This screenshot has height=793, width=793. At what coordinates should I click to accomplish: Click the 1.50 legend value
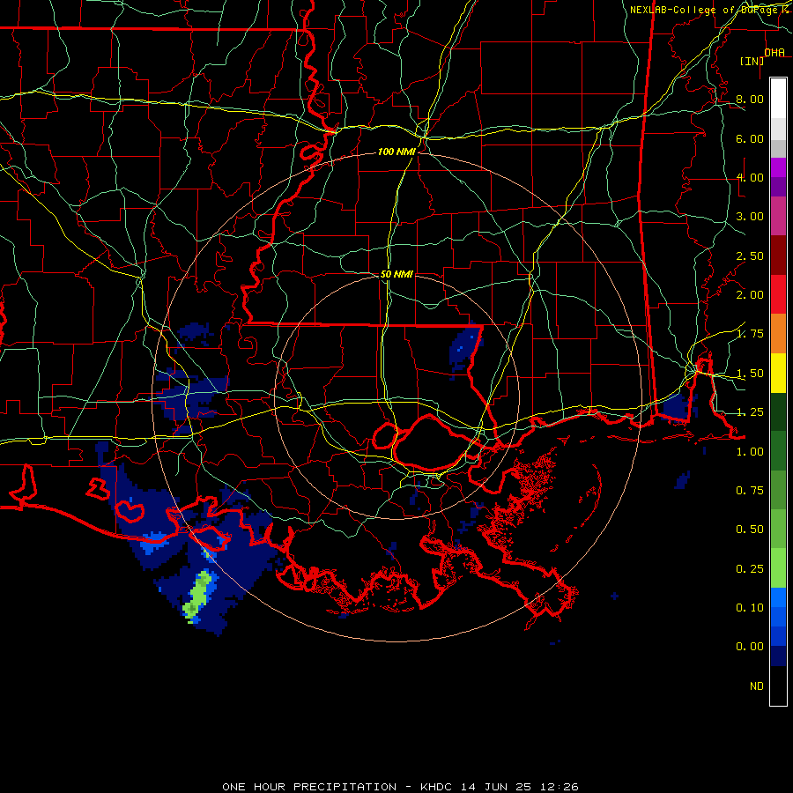tap(750, 374)
